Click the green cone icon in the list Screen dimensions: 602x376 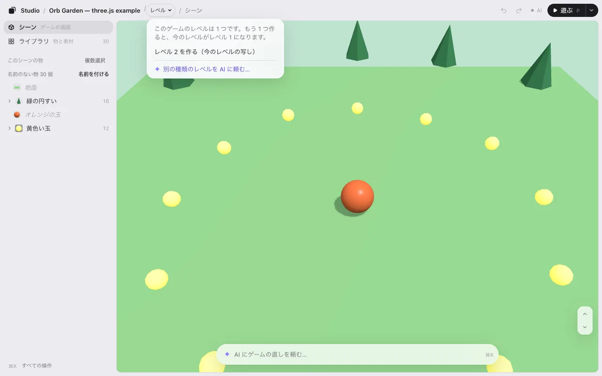19,101
